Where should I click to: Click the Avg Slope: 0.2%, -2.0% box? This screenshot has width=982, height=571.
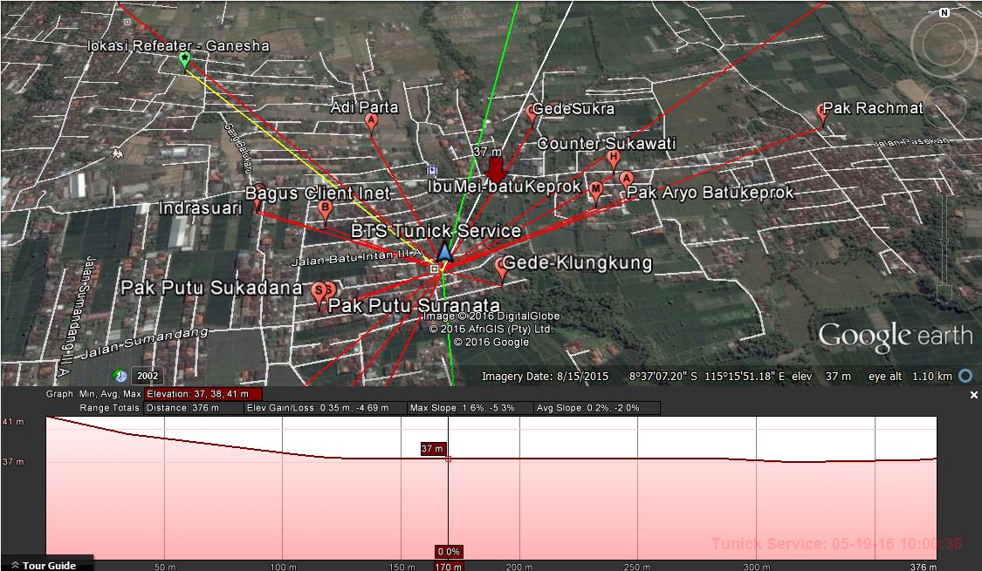point(597,408)
